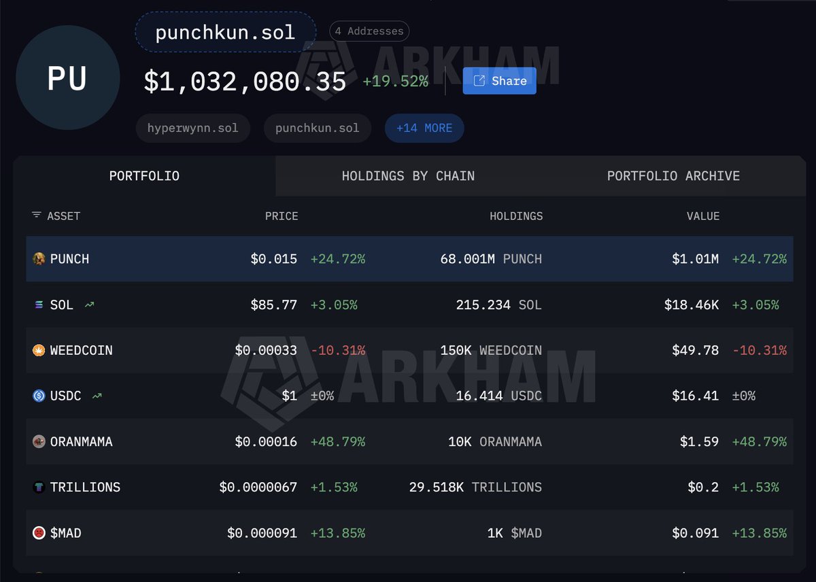Image resolution: width=816 pixels, height=582 pixels.
Task: Click the USDC price trend arrow icon
Action: pyautogui.click(x=97, y=396)
